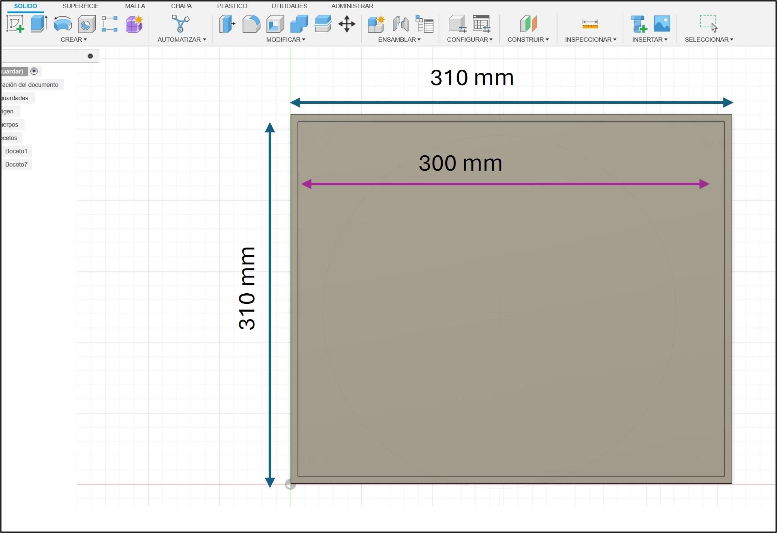Open the CONFIGURAR dropdown menu

point(470,39)
